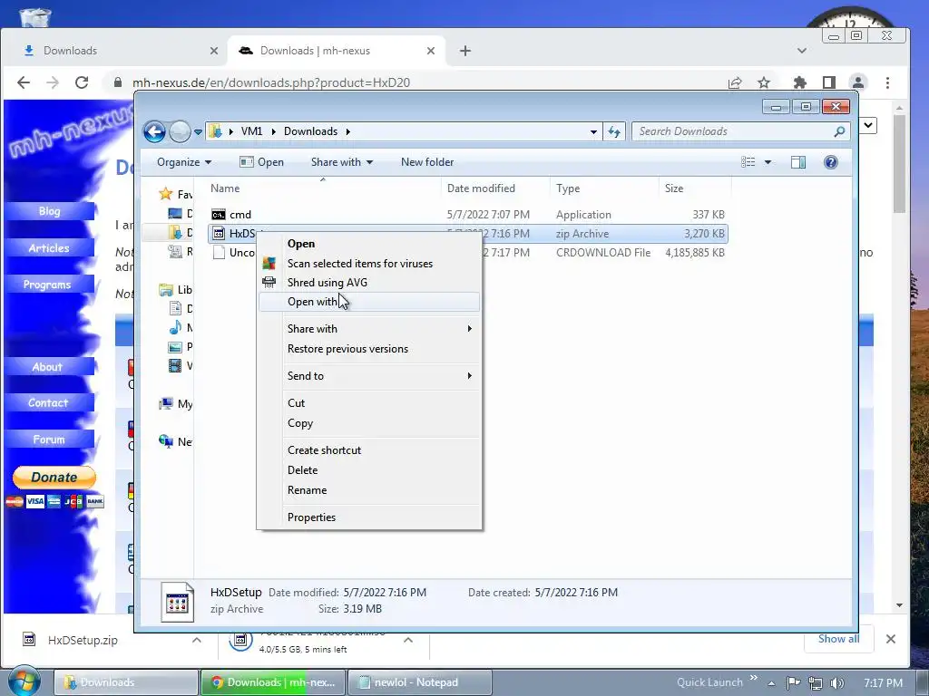Image resolution: width=929 pixels, height=696 pixels.
Task: Click the Videos library icon in navigation pane
Action: [x=175, y=366]
